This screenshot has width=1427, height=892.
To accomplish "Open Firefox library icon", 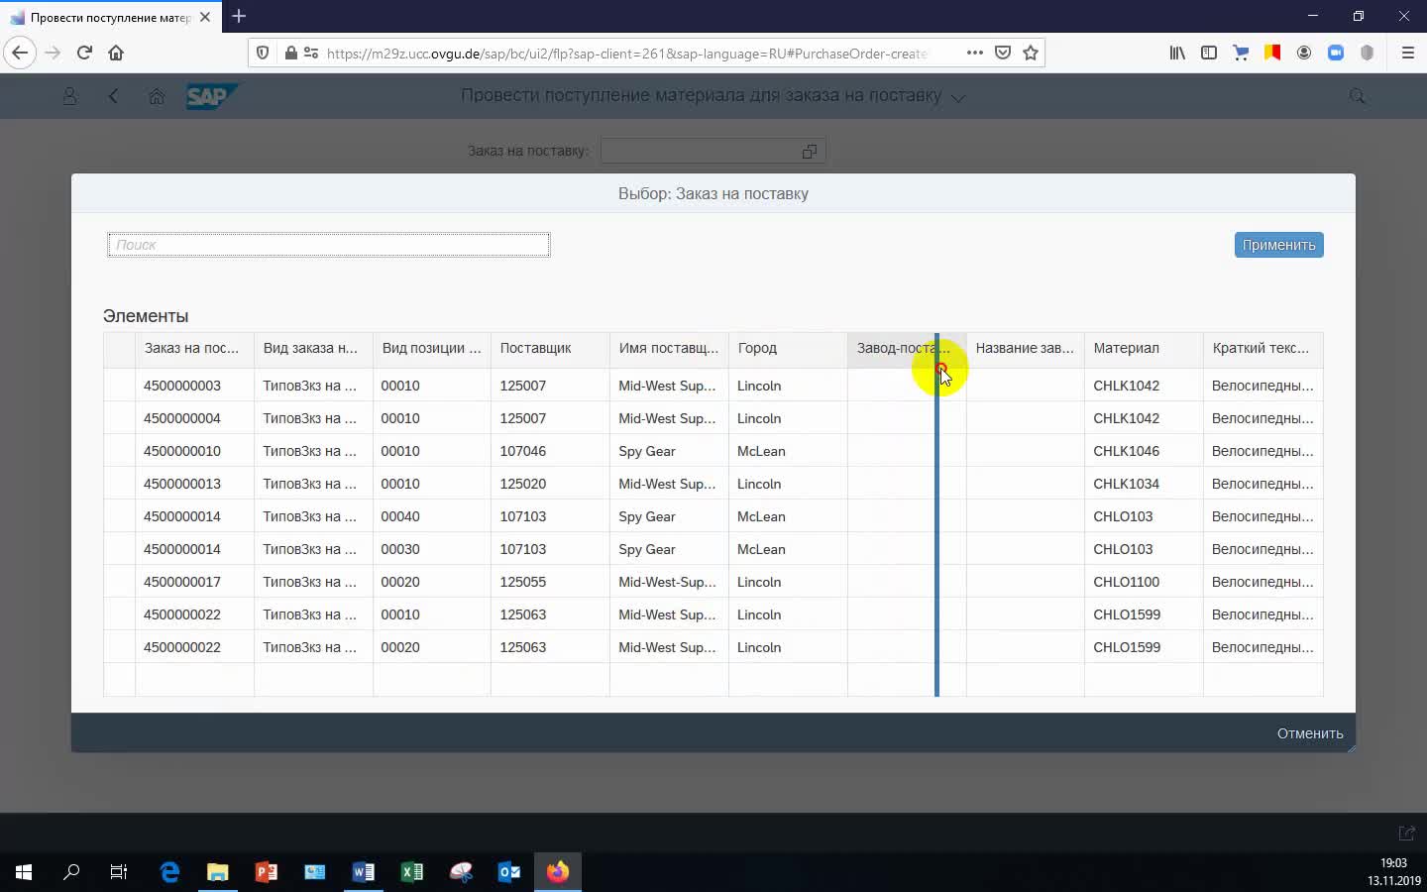I will (1177, 53).
